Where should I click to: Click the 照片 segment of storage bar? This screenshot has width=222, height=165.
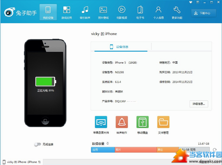(136, 150)
